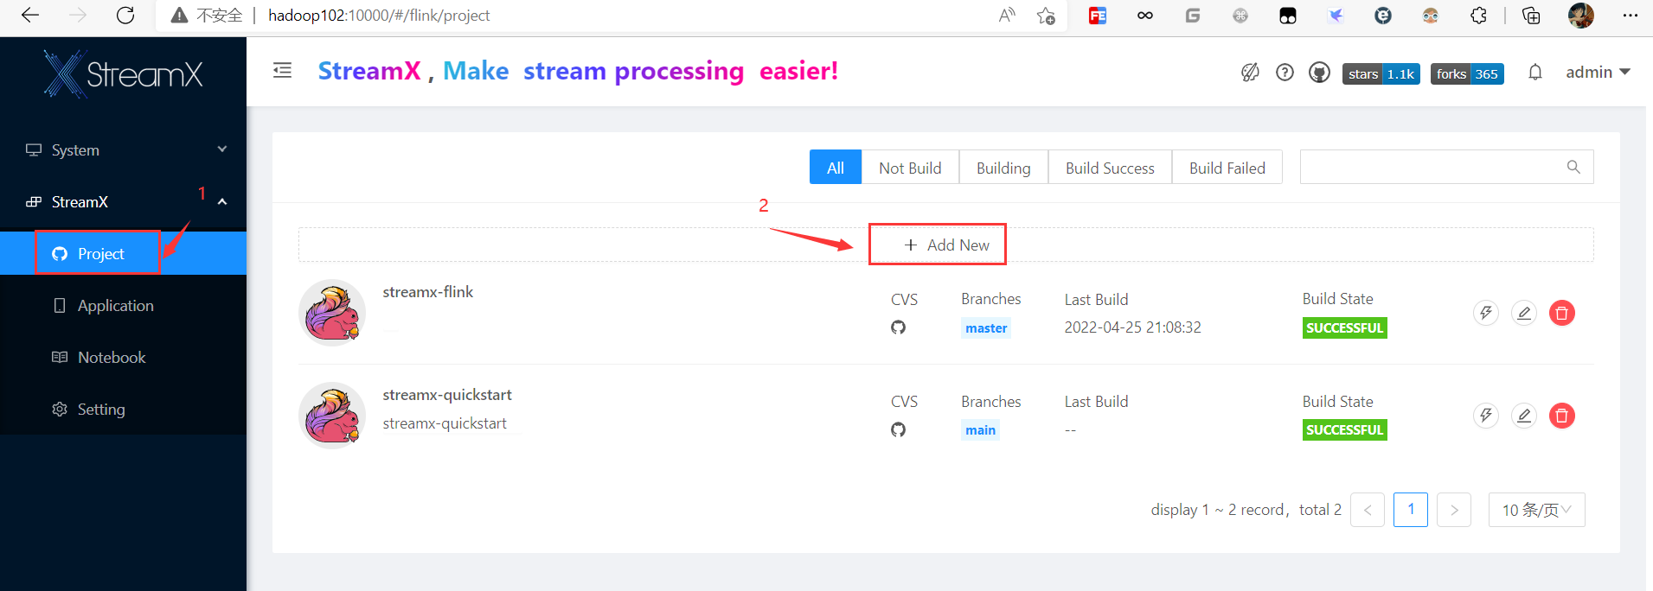Open the browser settings ellipsis menu
1653x591 pixels.
[1631, 16]
